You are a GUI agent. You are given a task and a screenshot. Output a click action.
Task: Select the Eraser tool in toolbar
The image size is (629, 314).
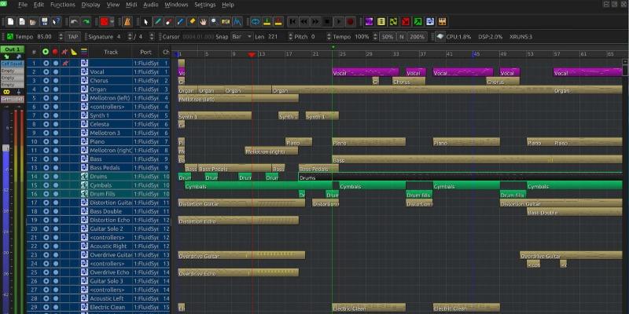170,20
